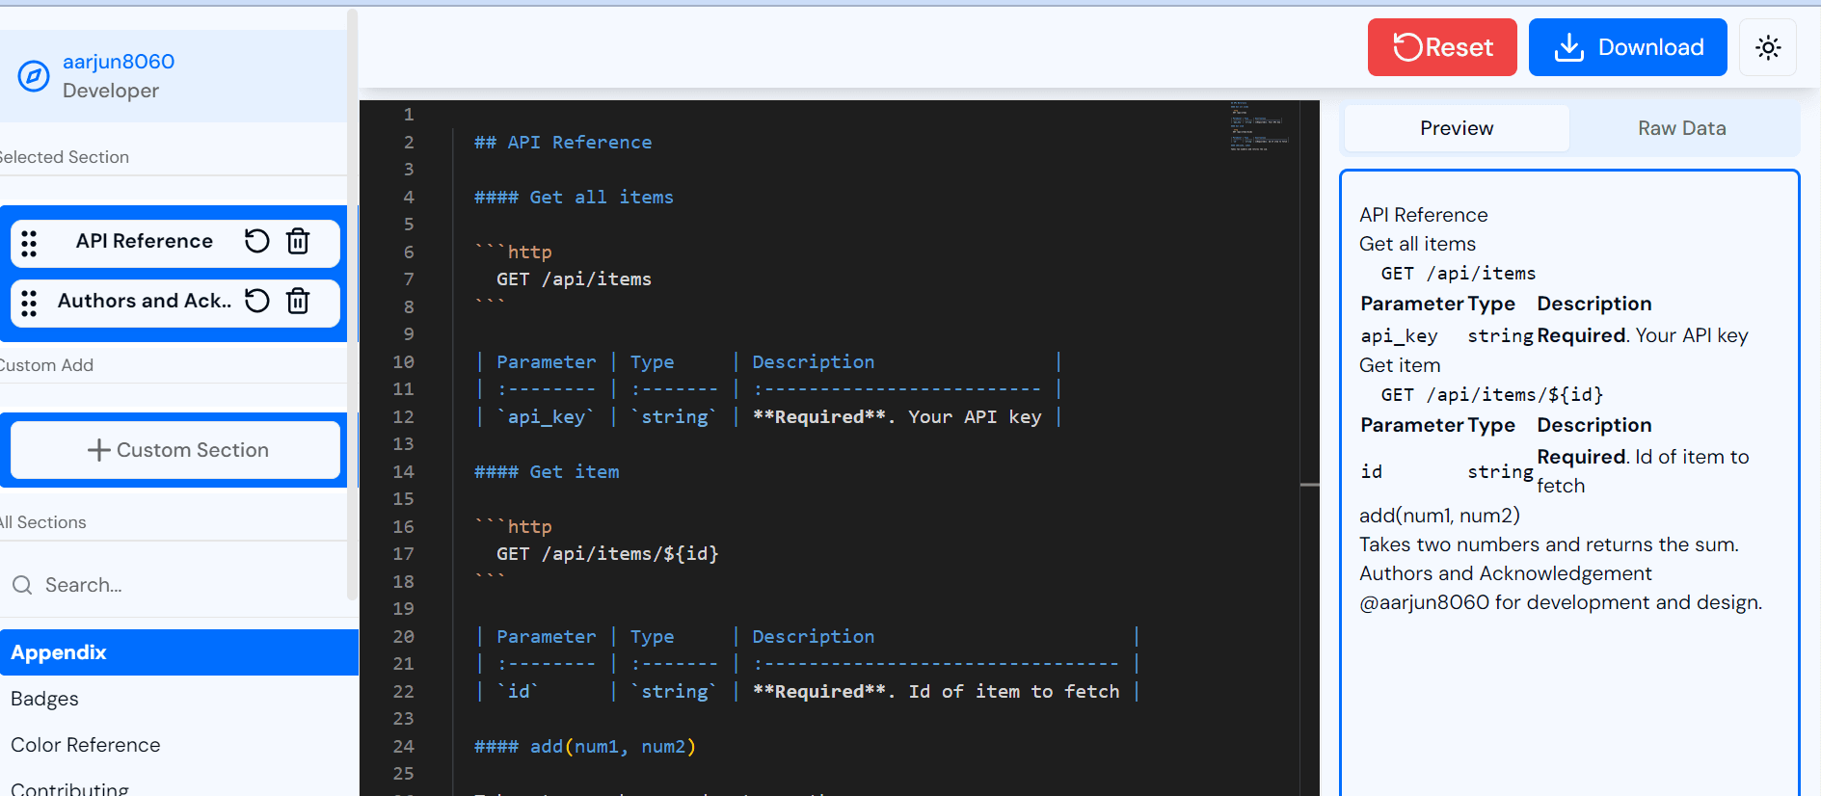Click '@aarjun8060 for development and design.' in preview
This screenshot has height=796, width=1821.
[x=1561, y=602]
